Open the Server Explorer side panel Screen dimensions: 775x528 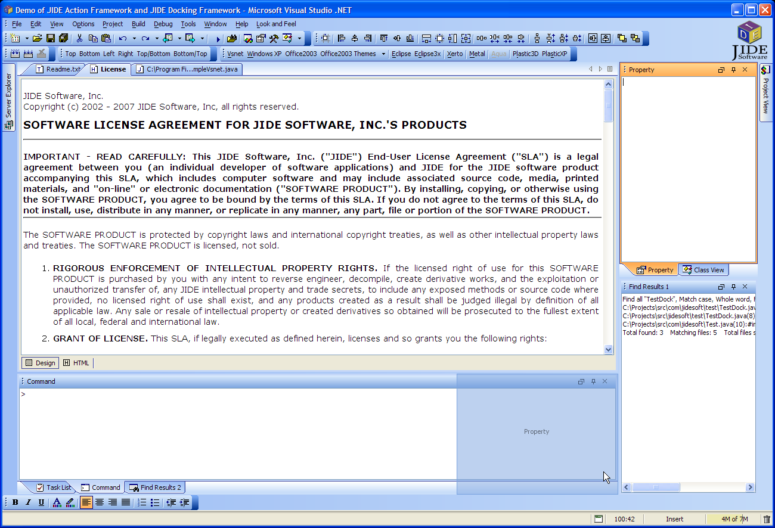click(x=8, y=99)
